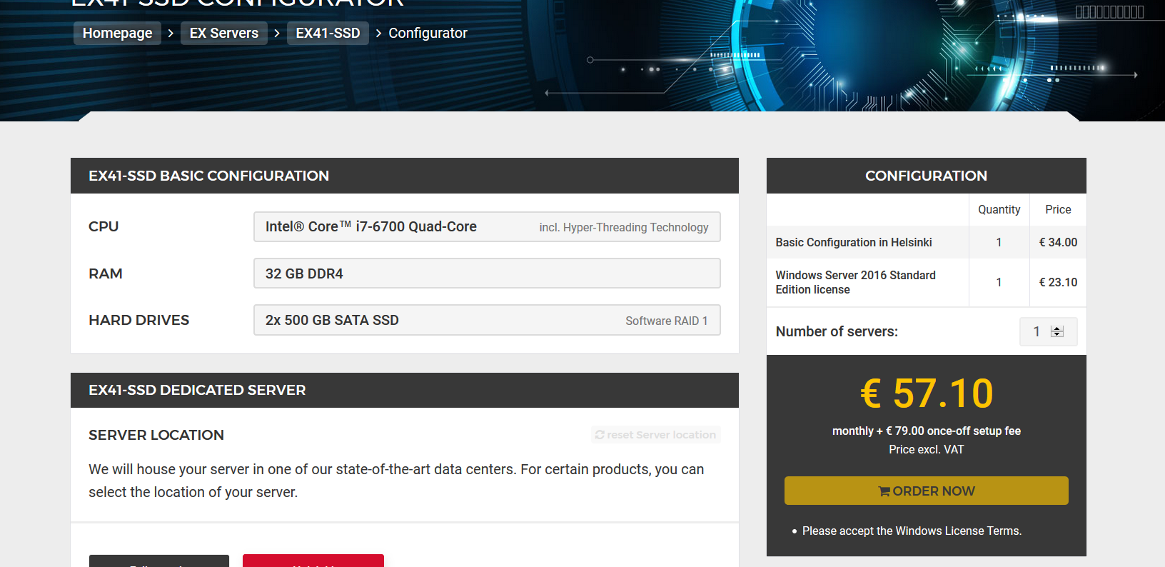Decrease the number of servers

click(1057, 334)
